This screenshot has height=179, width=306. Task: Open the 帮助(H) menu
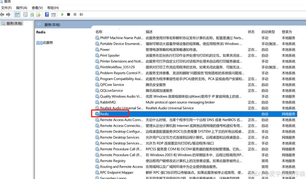coord(53,8)
